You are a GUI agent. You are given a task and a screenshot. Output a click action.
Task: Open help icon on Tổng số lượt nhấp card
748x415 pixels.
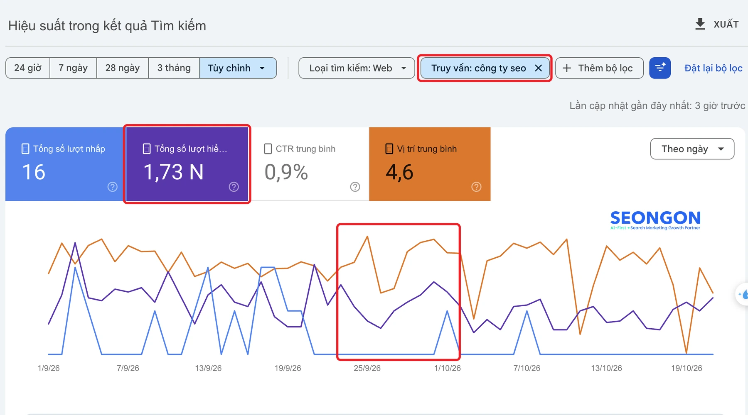[112, 187]
